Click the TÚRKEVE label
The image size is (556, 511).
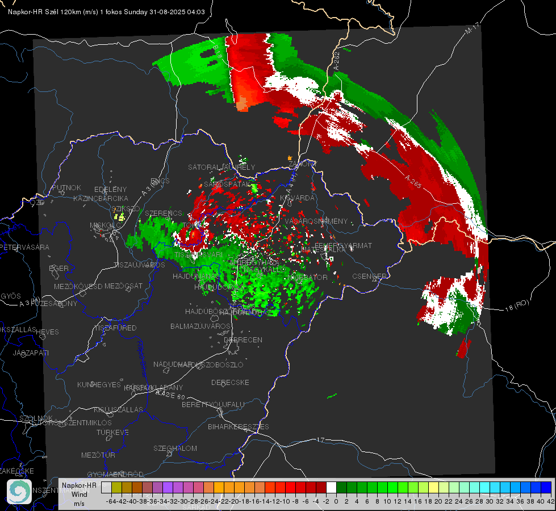(112, 433)
